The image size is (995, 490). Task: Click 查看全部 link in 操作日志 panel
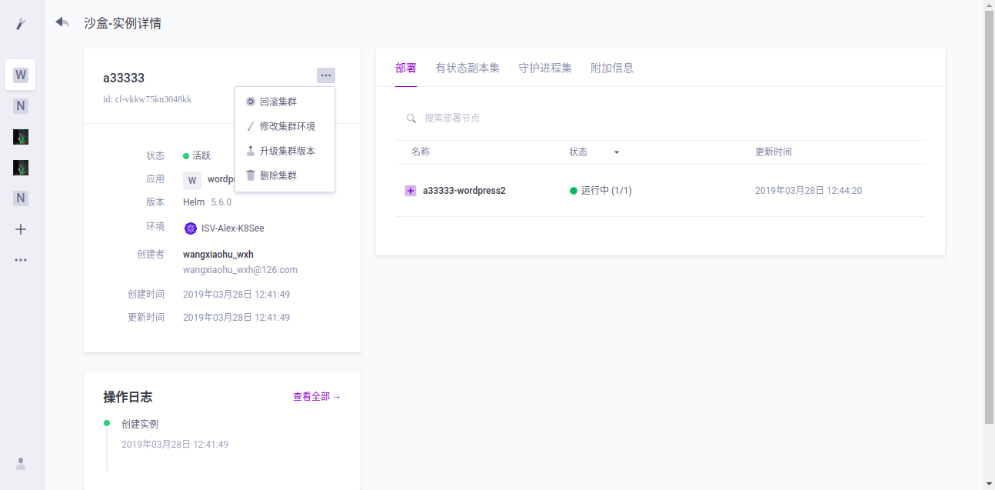tap(315, 396)
